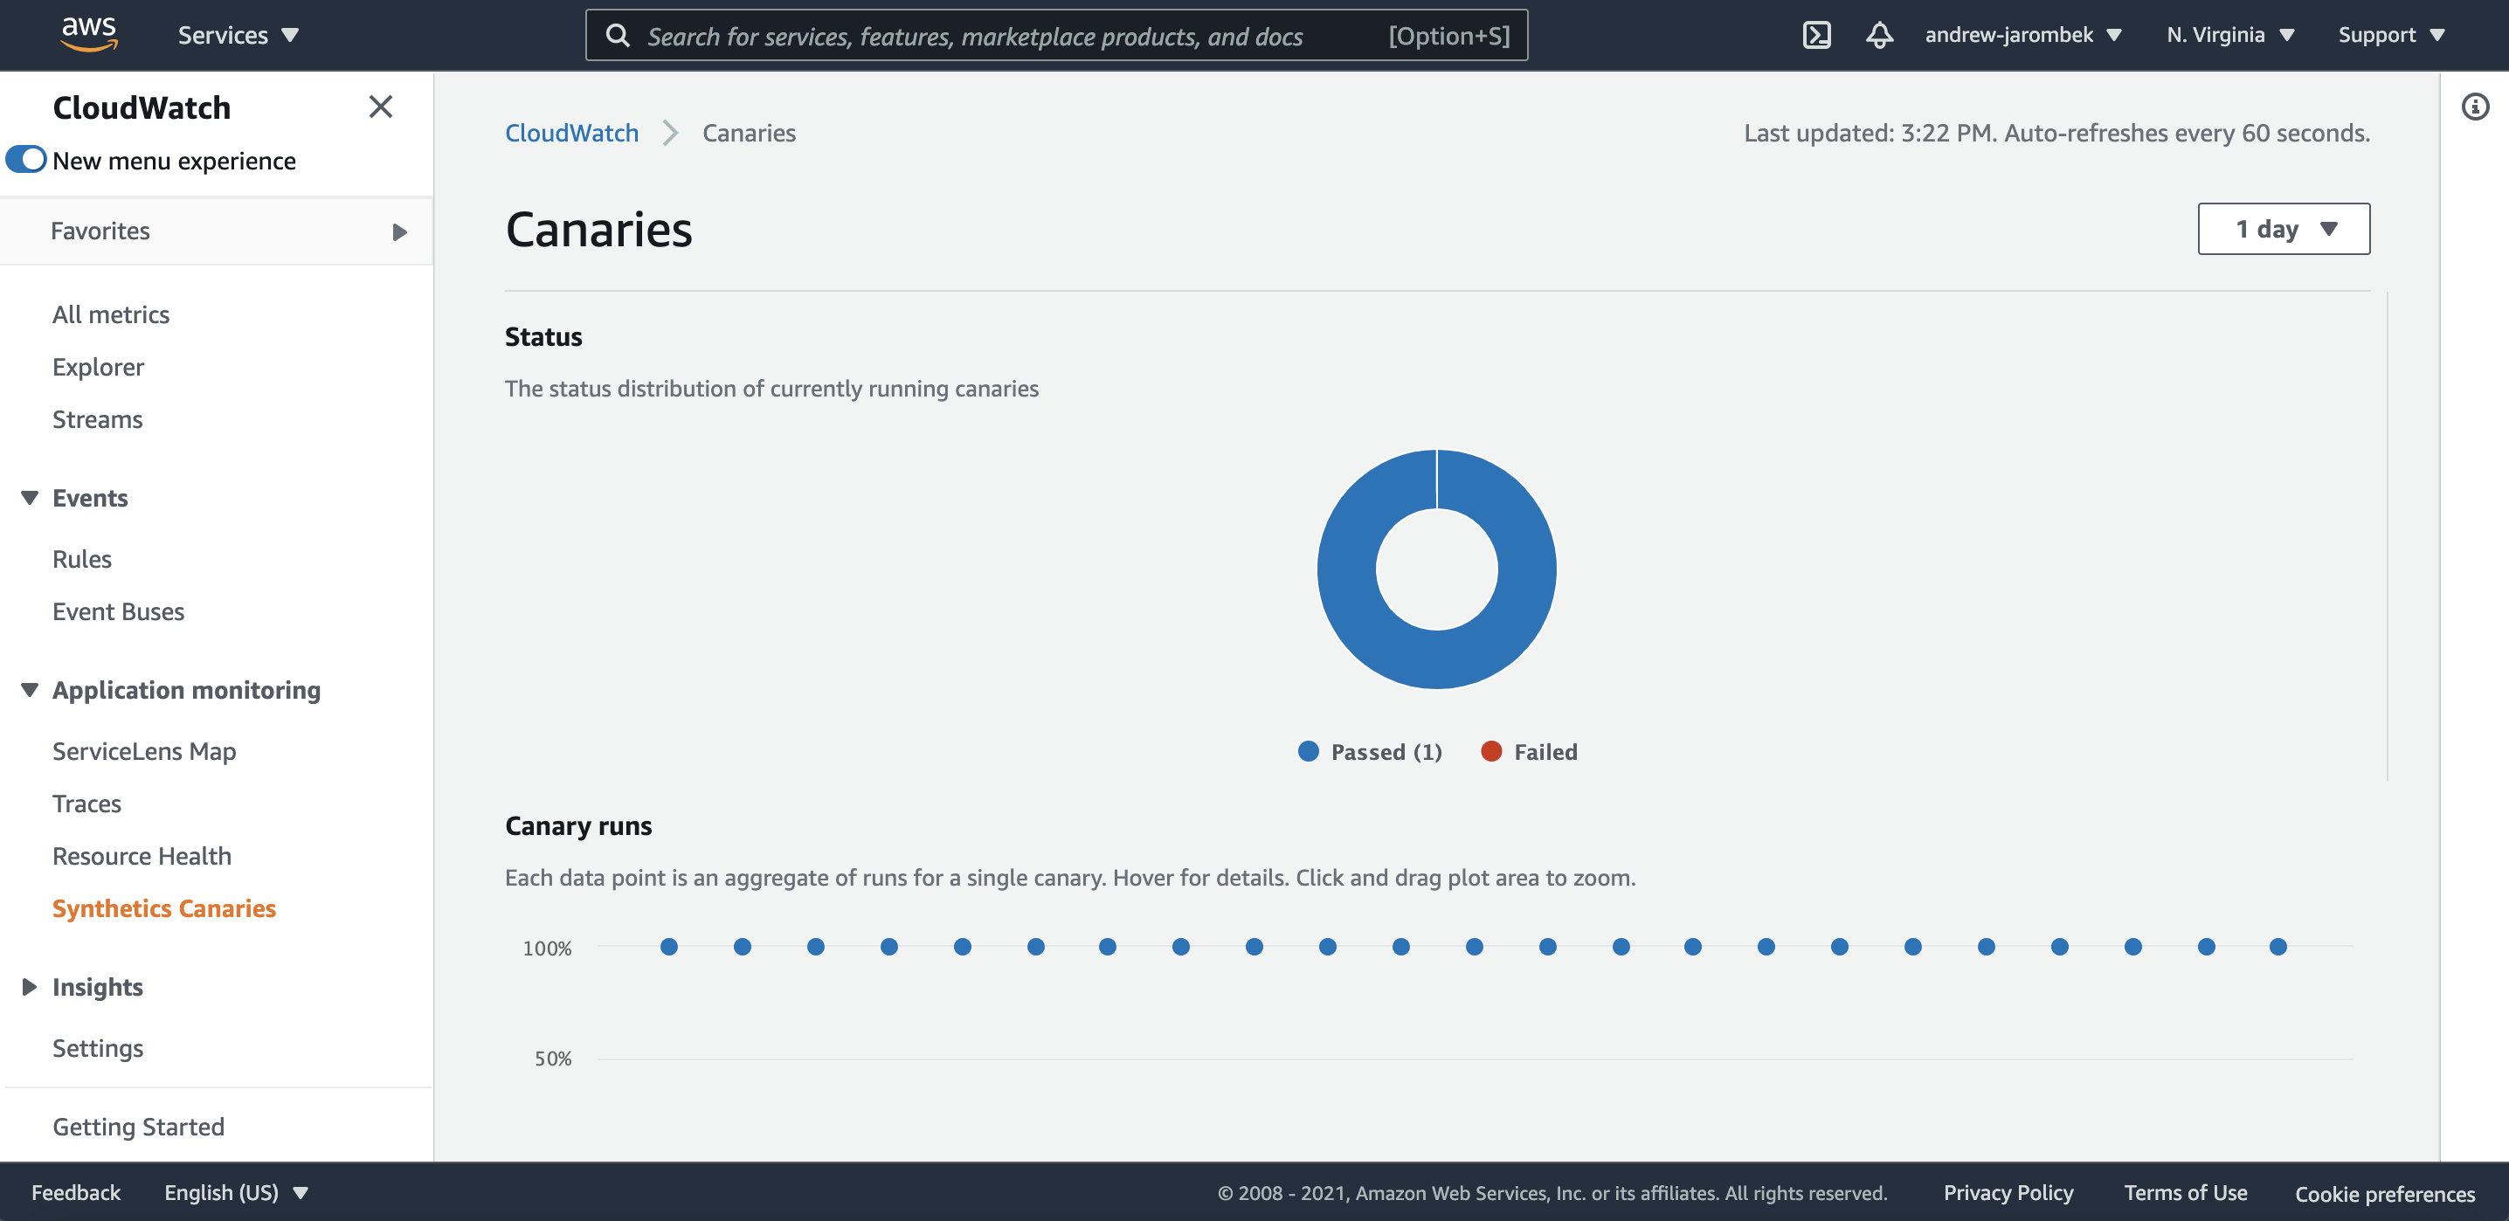Click the Last updated refresh text
This screenshot has width=2509, height=1221.
tap(2056, 133)
